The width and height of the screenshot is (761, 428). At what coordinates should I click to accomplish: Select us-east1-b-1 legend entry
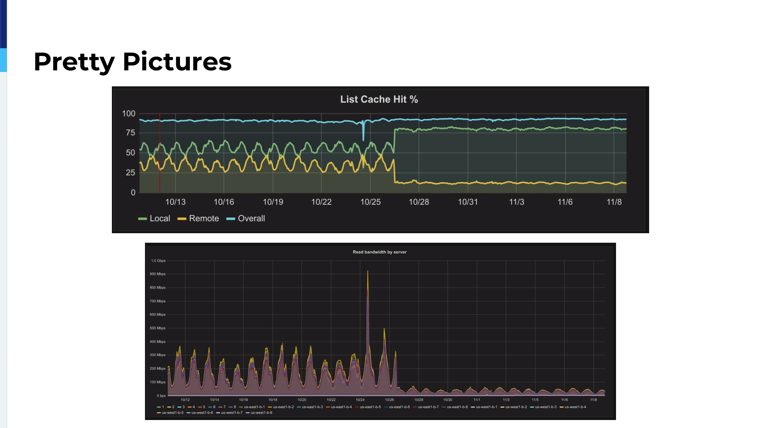[254, 407]
